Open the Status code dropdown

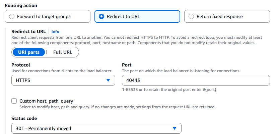click(x=94, y=128)
